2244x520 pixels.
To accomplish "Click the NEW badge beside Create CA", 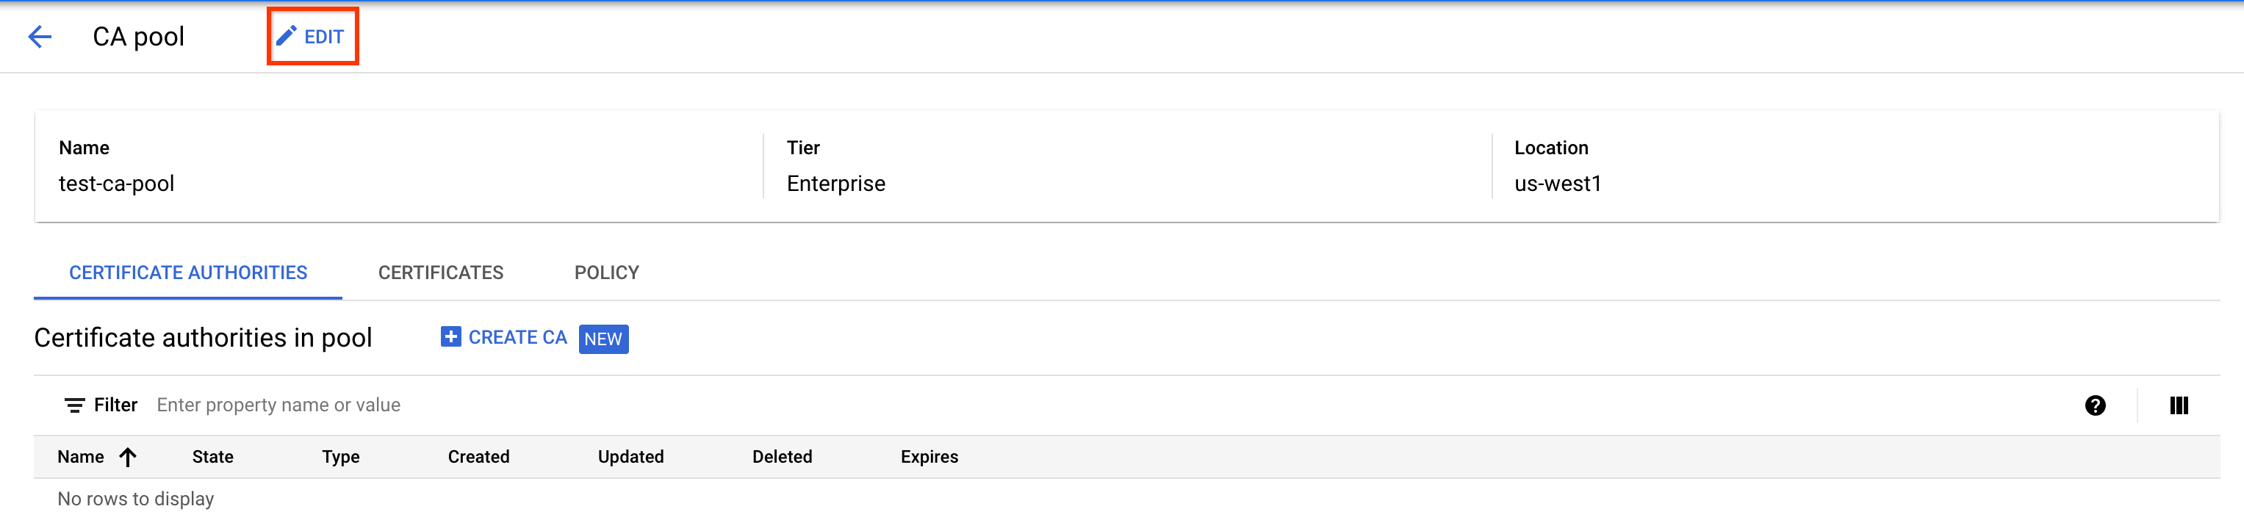I will 603,339.
